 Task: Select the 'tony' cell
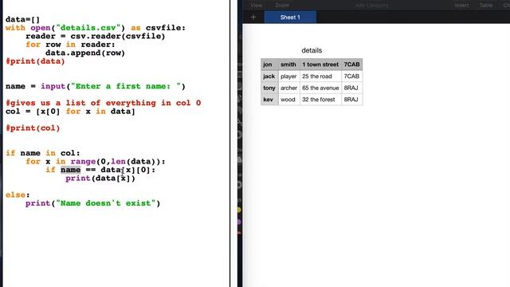click(x=269, y=88)
